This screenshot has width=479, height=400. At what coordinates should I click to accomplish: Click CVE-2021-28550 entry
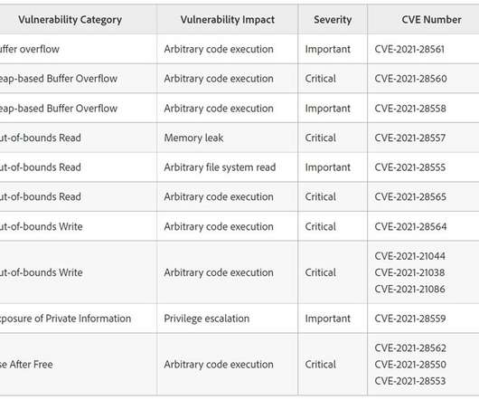410,365
